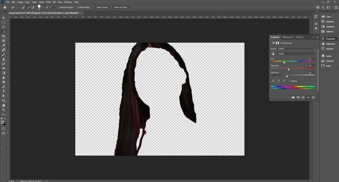This screenshot has height=182, width=339.
Task: Enable the Enhance Edge checkbox
Action: click(76, 7)
